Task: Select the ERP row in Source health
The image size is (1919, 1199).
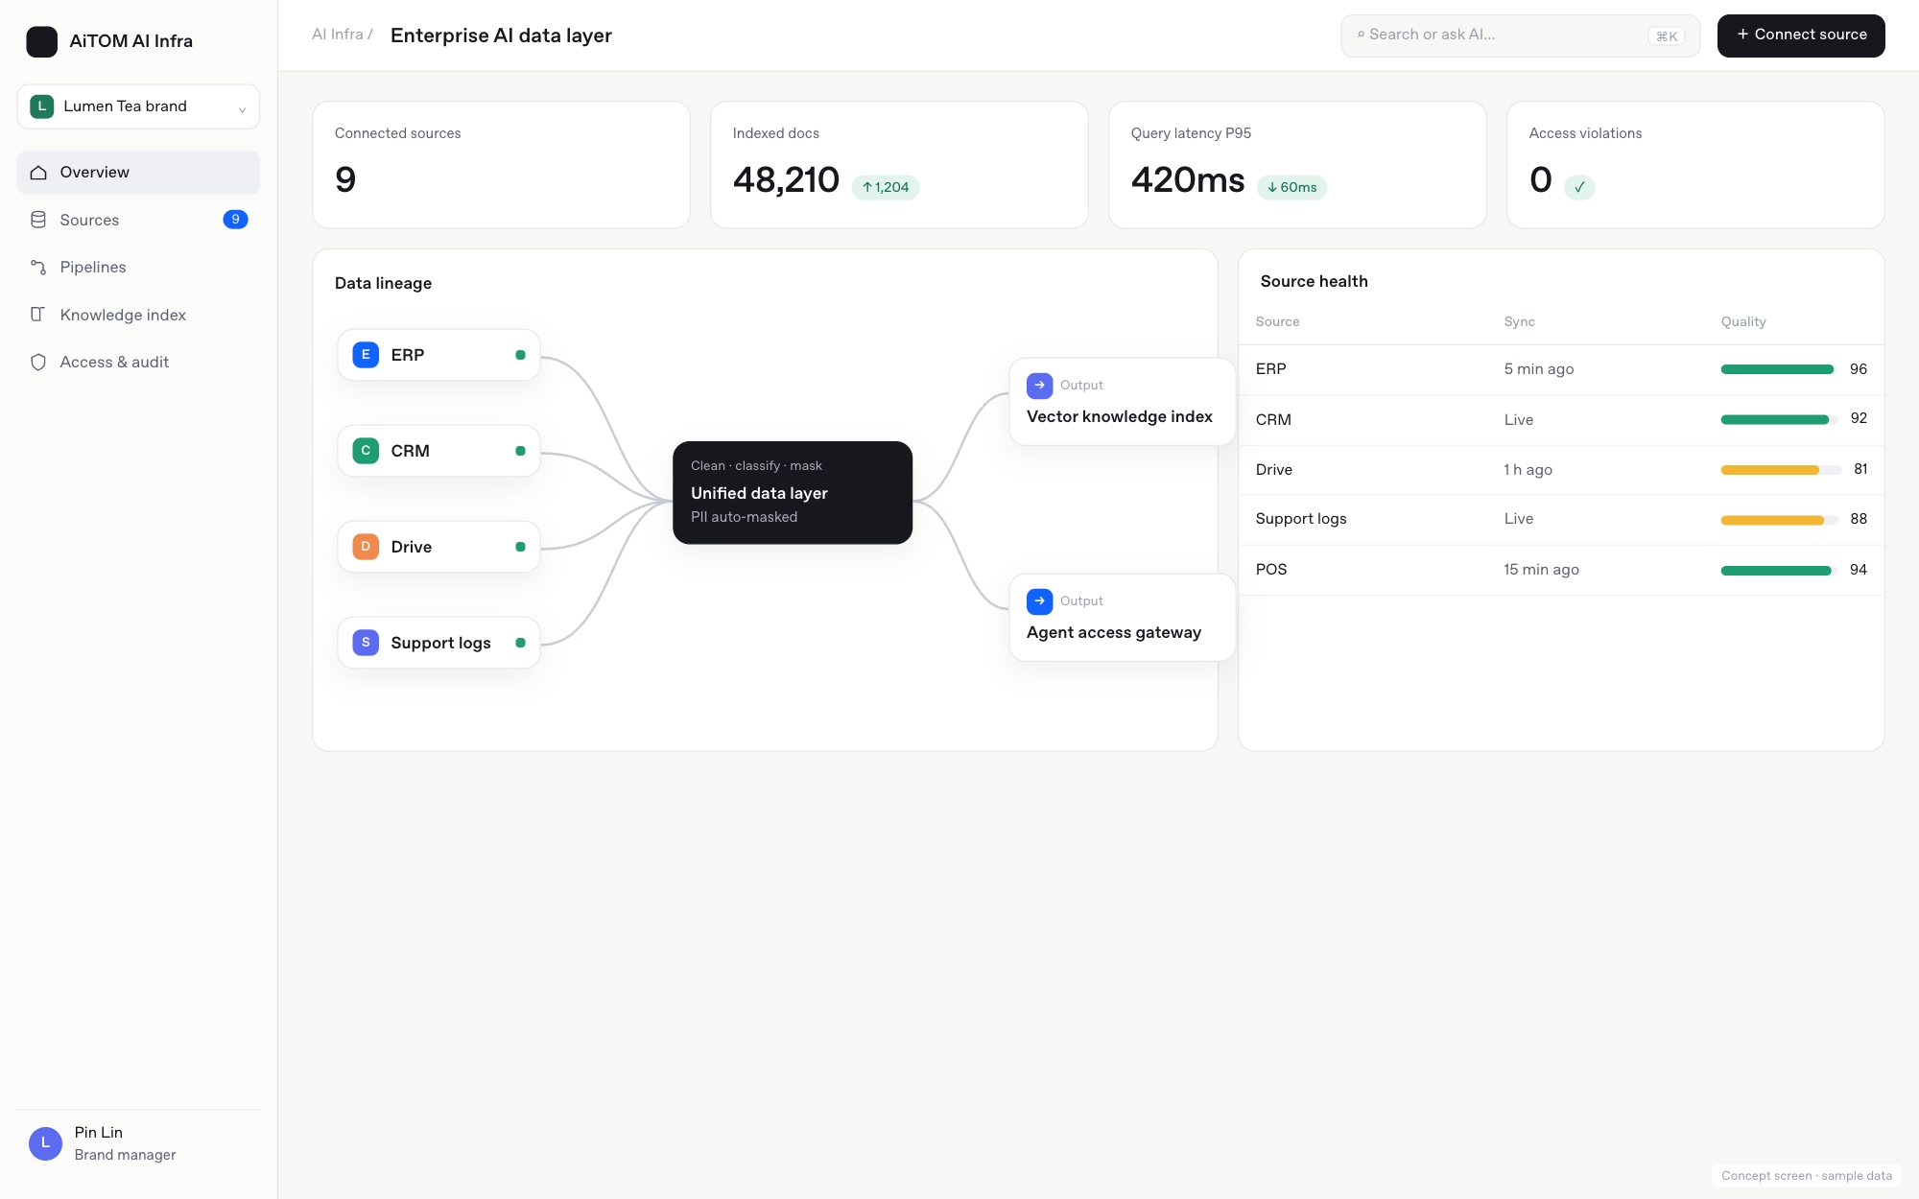Action: click(x=1561, y=369)
